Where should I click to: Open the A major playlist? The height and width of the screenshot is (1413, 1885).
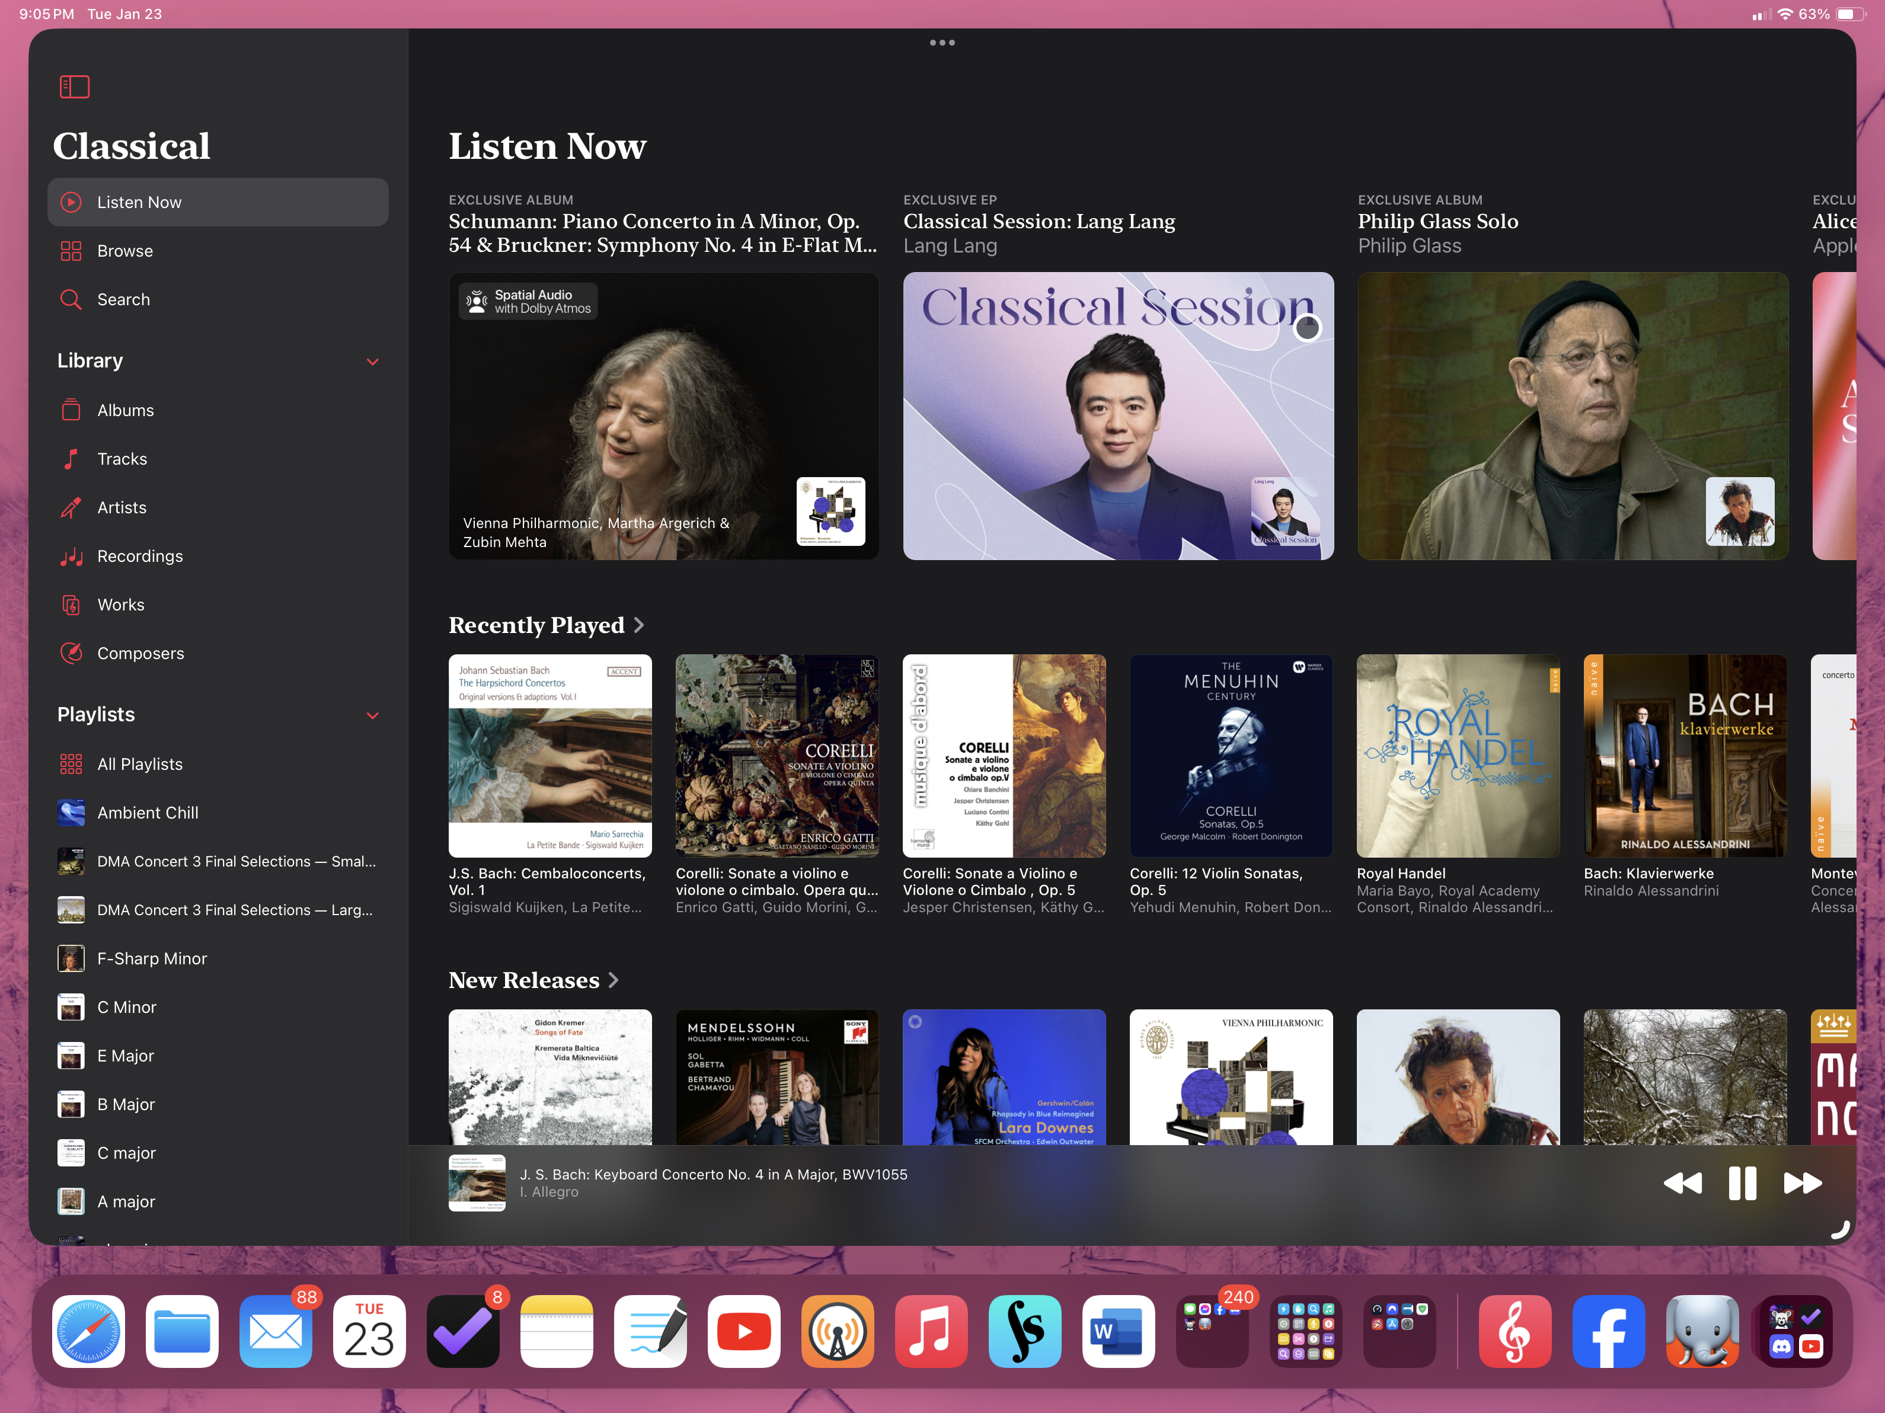[218, 1201]
